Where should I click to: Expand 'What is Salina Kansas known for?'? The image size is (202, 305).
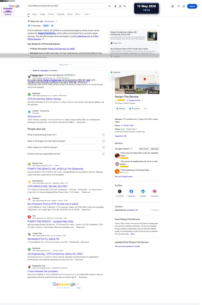66,135
